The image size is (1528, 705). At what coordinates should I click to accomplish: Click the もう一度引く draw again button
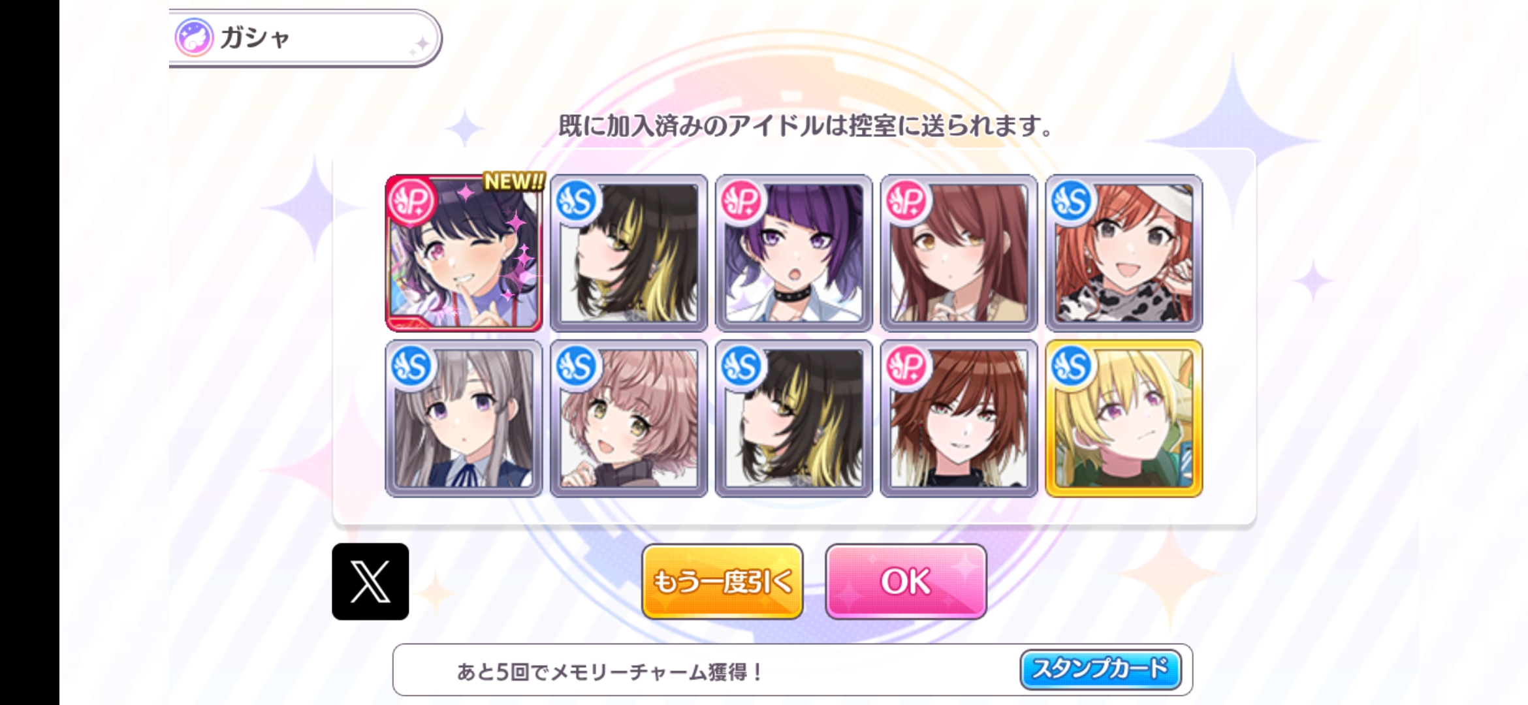click(722, 581)
